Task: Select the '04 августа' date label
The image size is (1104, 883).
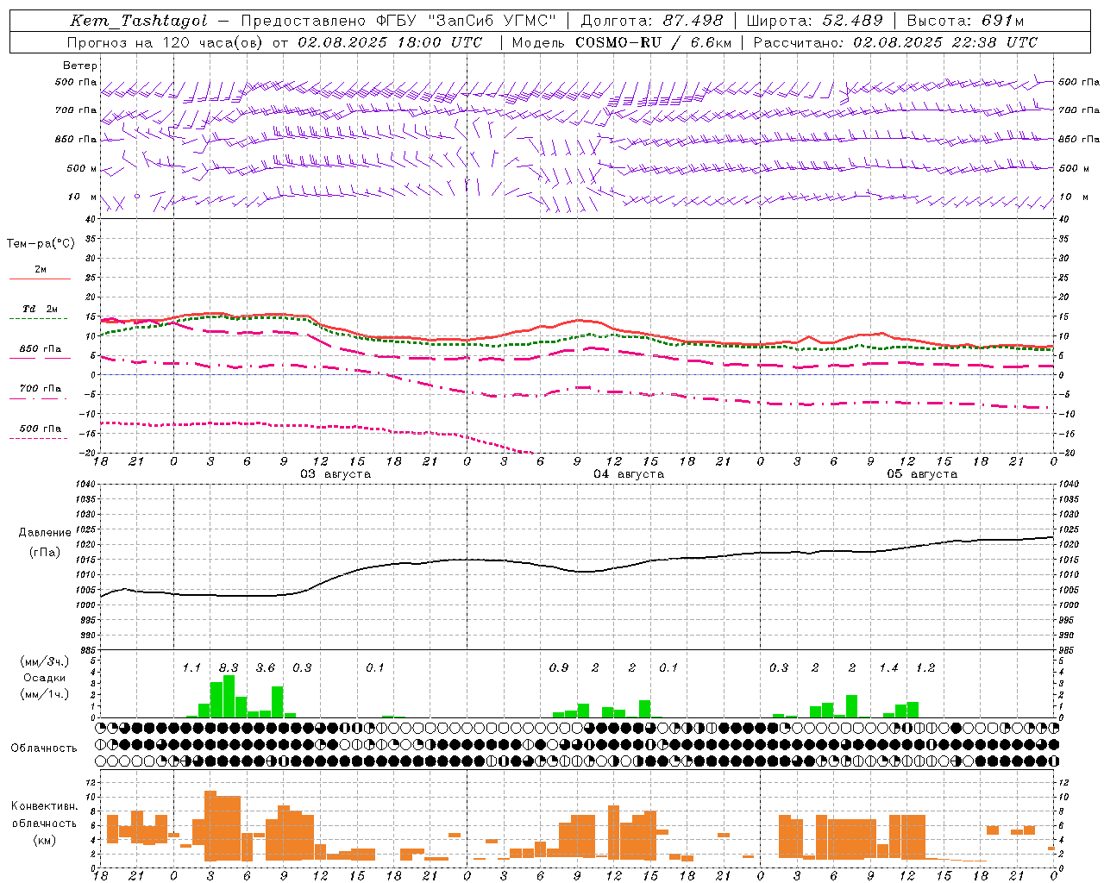Action: [x=629, y=474]
